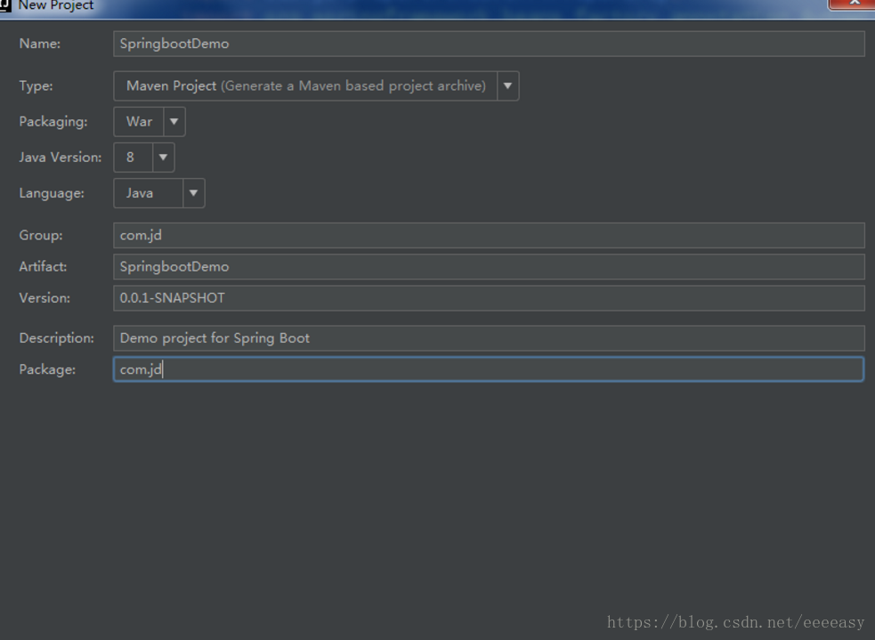
Task: Click the Packaging: label
Action: click(x=53, y=122)
